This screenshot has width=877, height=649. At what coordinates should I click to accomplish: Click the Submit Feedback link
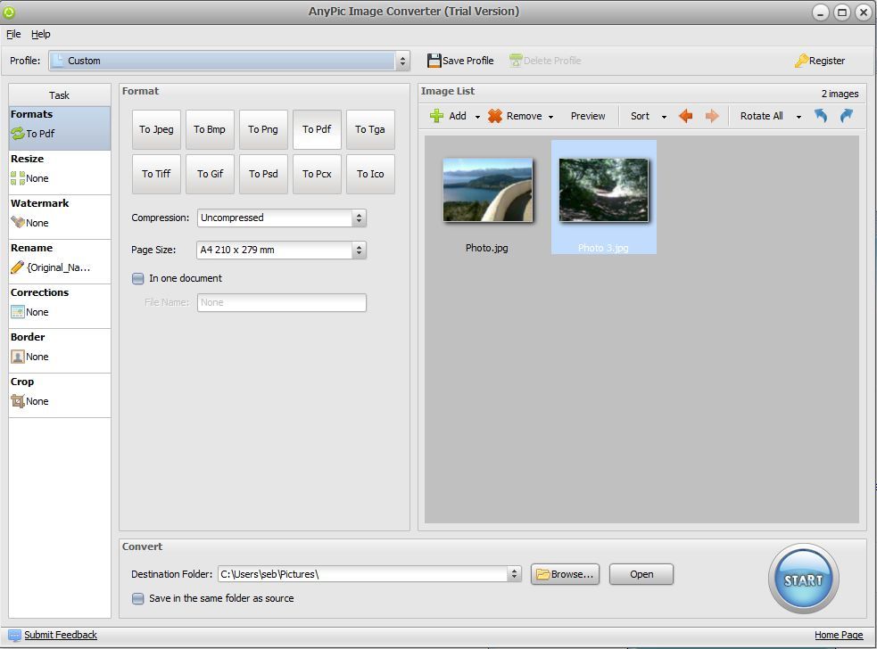click(60, 635)
